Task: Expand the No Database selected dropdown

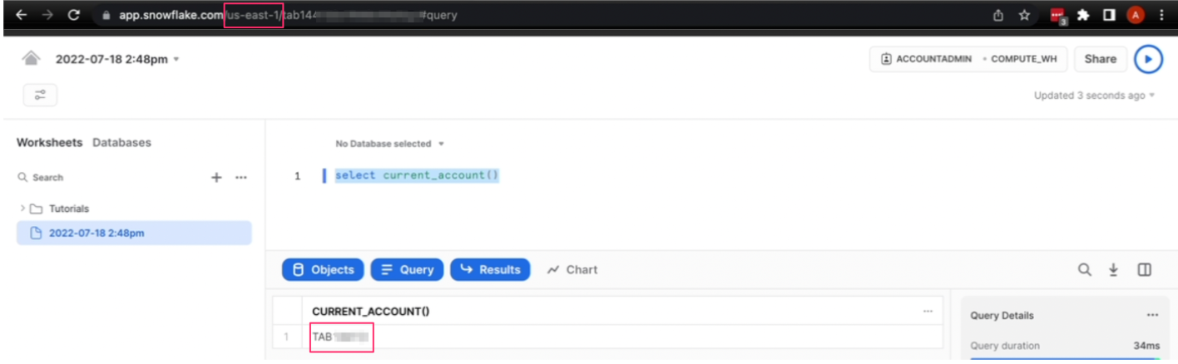Action: (389, 144)
